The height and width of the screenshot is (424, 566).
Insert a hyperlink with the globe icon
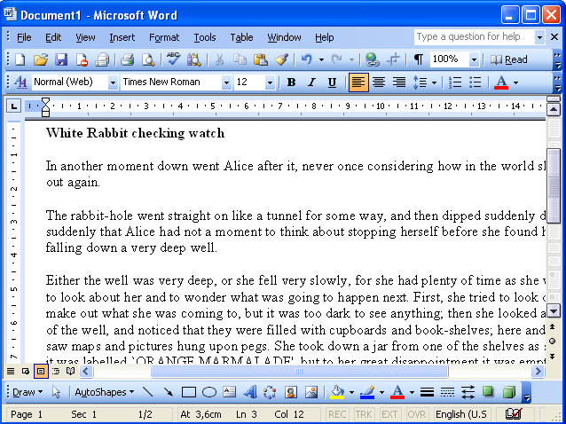coord(372,59)
